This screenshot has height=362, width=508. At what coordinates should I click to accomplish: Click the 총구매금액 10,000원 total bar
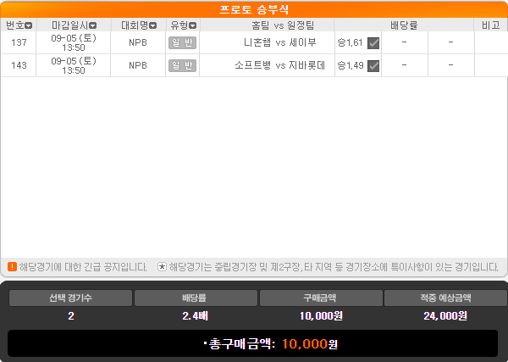point(252,343)
